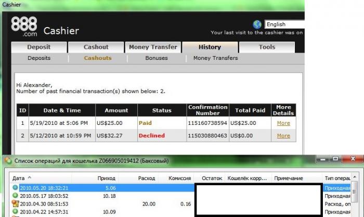Close the wallet operations window
This screenshot has height=217, width=364.
tap(353, 159)
